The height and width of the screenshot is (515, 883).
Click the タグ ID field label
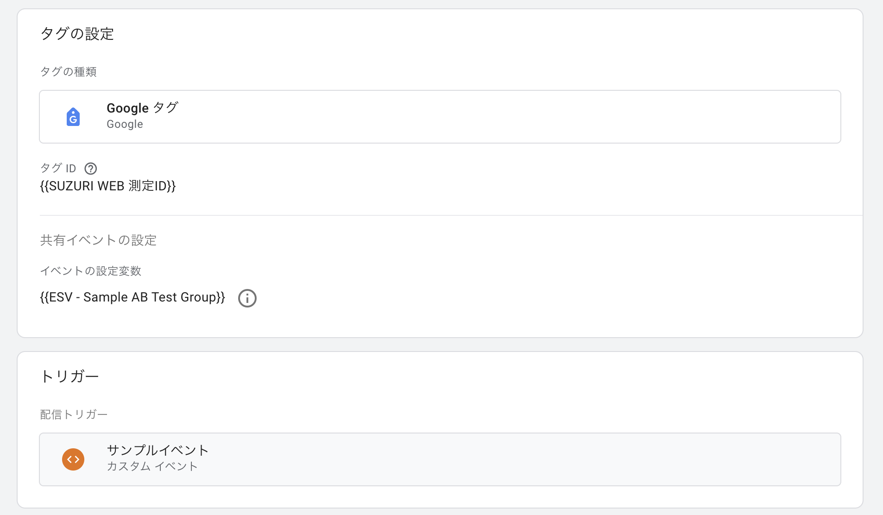(x=58, y=168)
